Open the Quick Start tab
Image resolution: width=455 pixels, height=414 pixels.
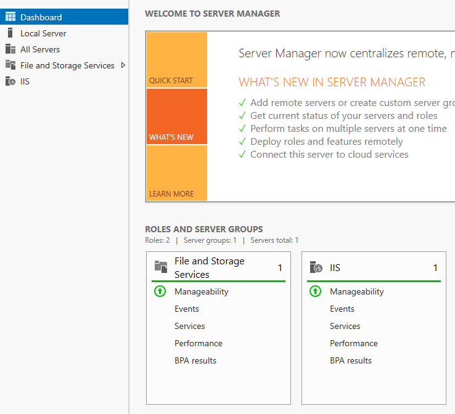177,60
